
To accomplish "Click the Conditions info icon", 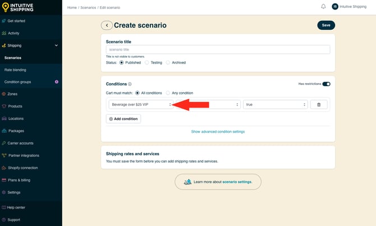I will (x=130, y=84).
